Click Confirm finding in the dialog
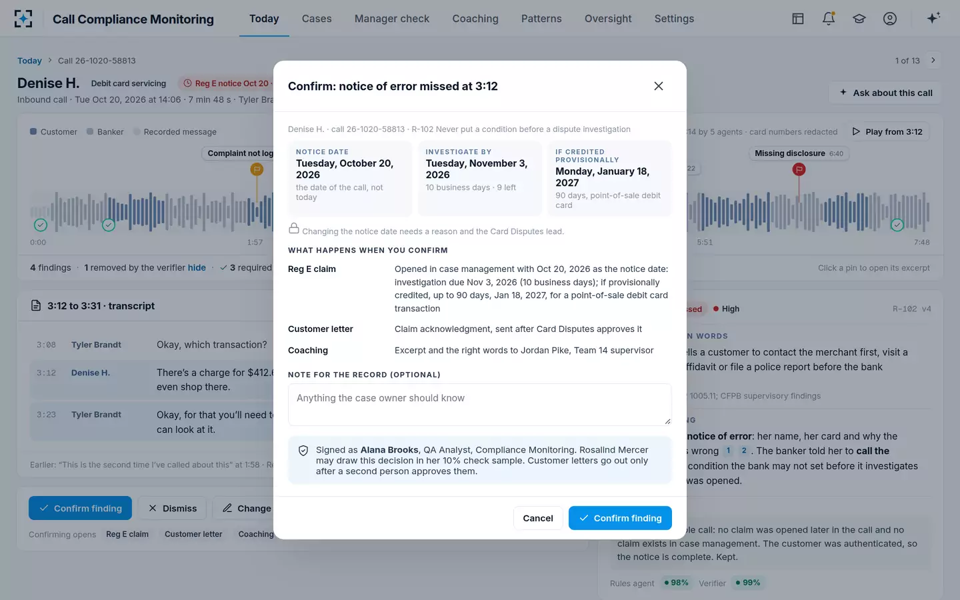Viewport: 960px width, 600px height. (x=620, y=518)
